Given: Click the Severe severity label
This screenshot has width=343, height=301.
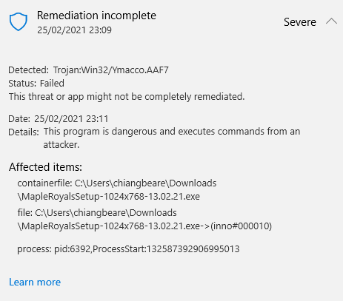Looking at the screenshot, I should tap(300, 22).
